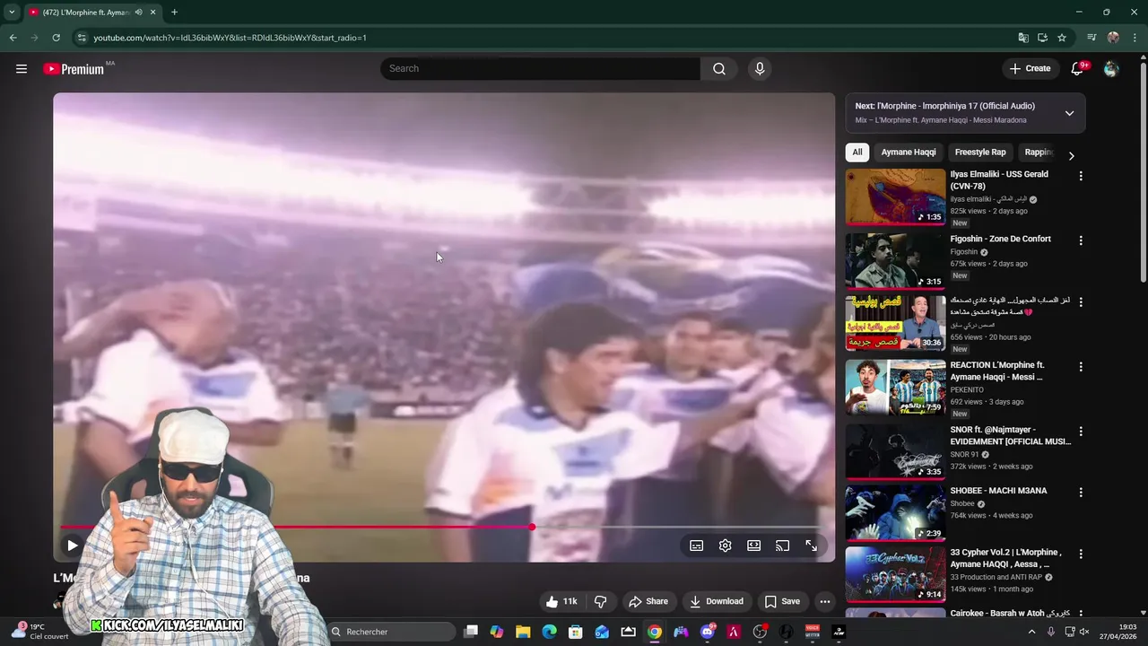The height and width of the screenshot is (646, 1148).
Task: Open Chrome profile avatar
Action: tap(1113, 38)
